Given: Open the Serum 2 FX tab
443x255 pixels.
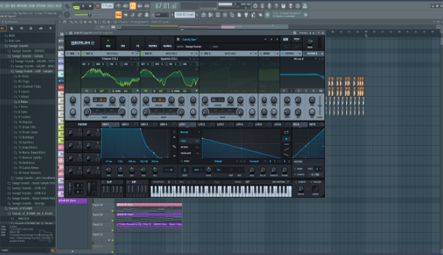Looking at the screenshot, I should [138, 43].
